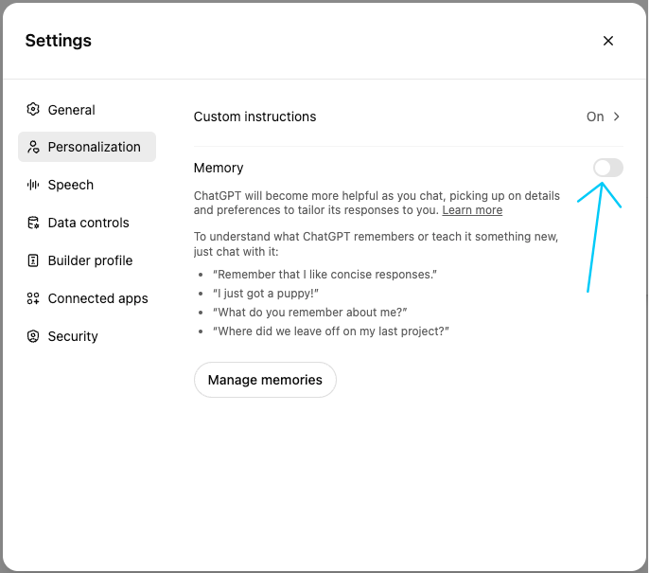Click the Speech waveform icon

pos(33,185)
